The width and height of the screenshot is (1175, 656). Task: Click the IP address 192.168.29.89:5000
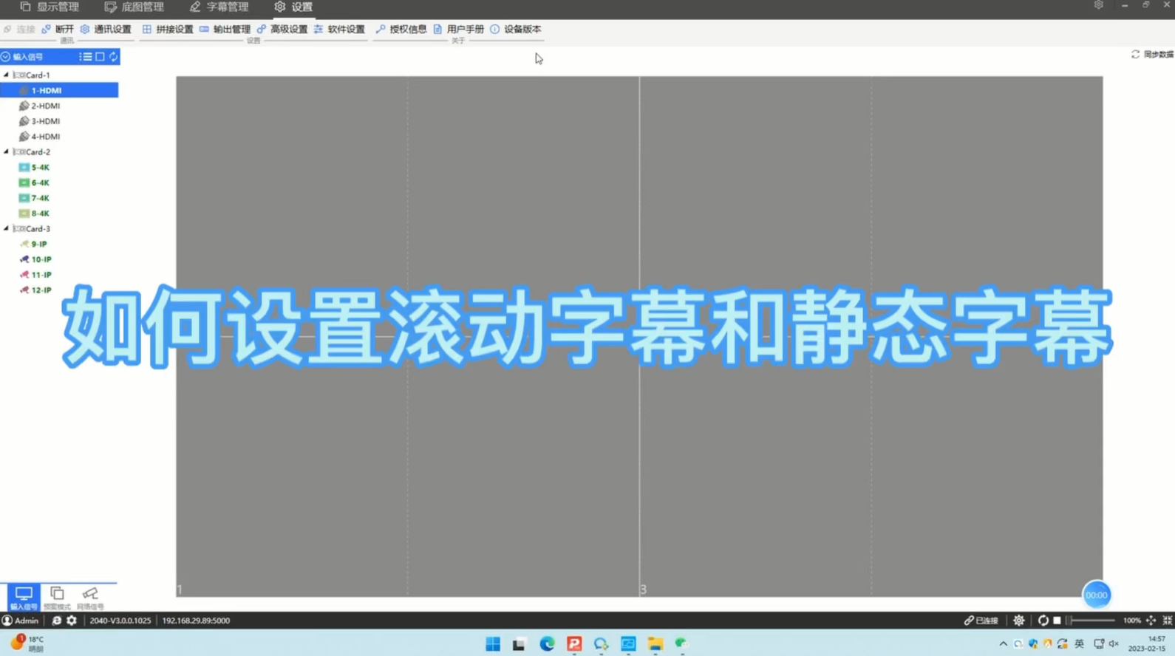coord(196,621)
